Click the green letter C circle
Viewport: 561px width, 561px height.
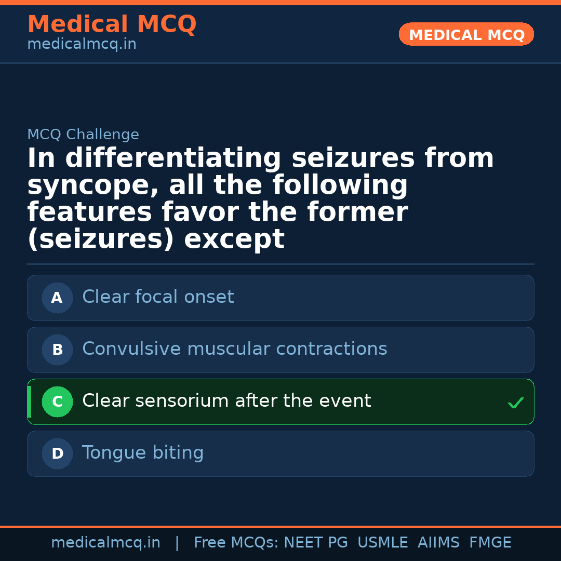(57, 402)
